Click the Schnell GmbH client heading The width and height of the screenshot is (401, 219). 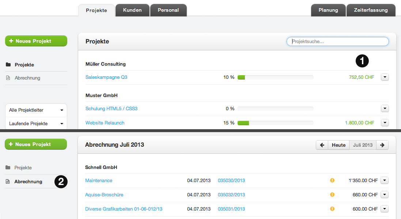tap(101, 168)
